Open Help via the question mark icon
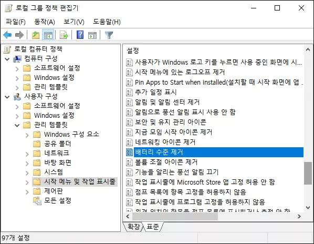This screenshot has height=244, width=314. pos(80,35)
